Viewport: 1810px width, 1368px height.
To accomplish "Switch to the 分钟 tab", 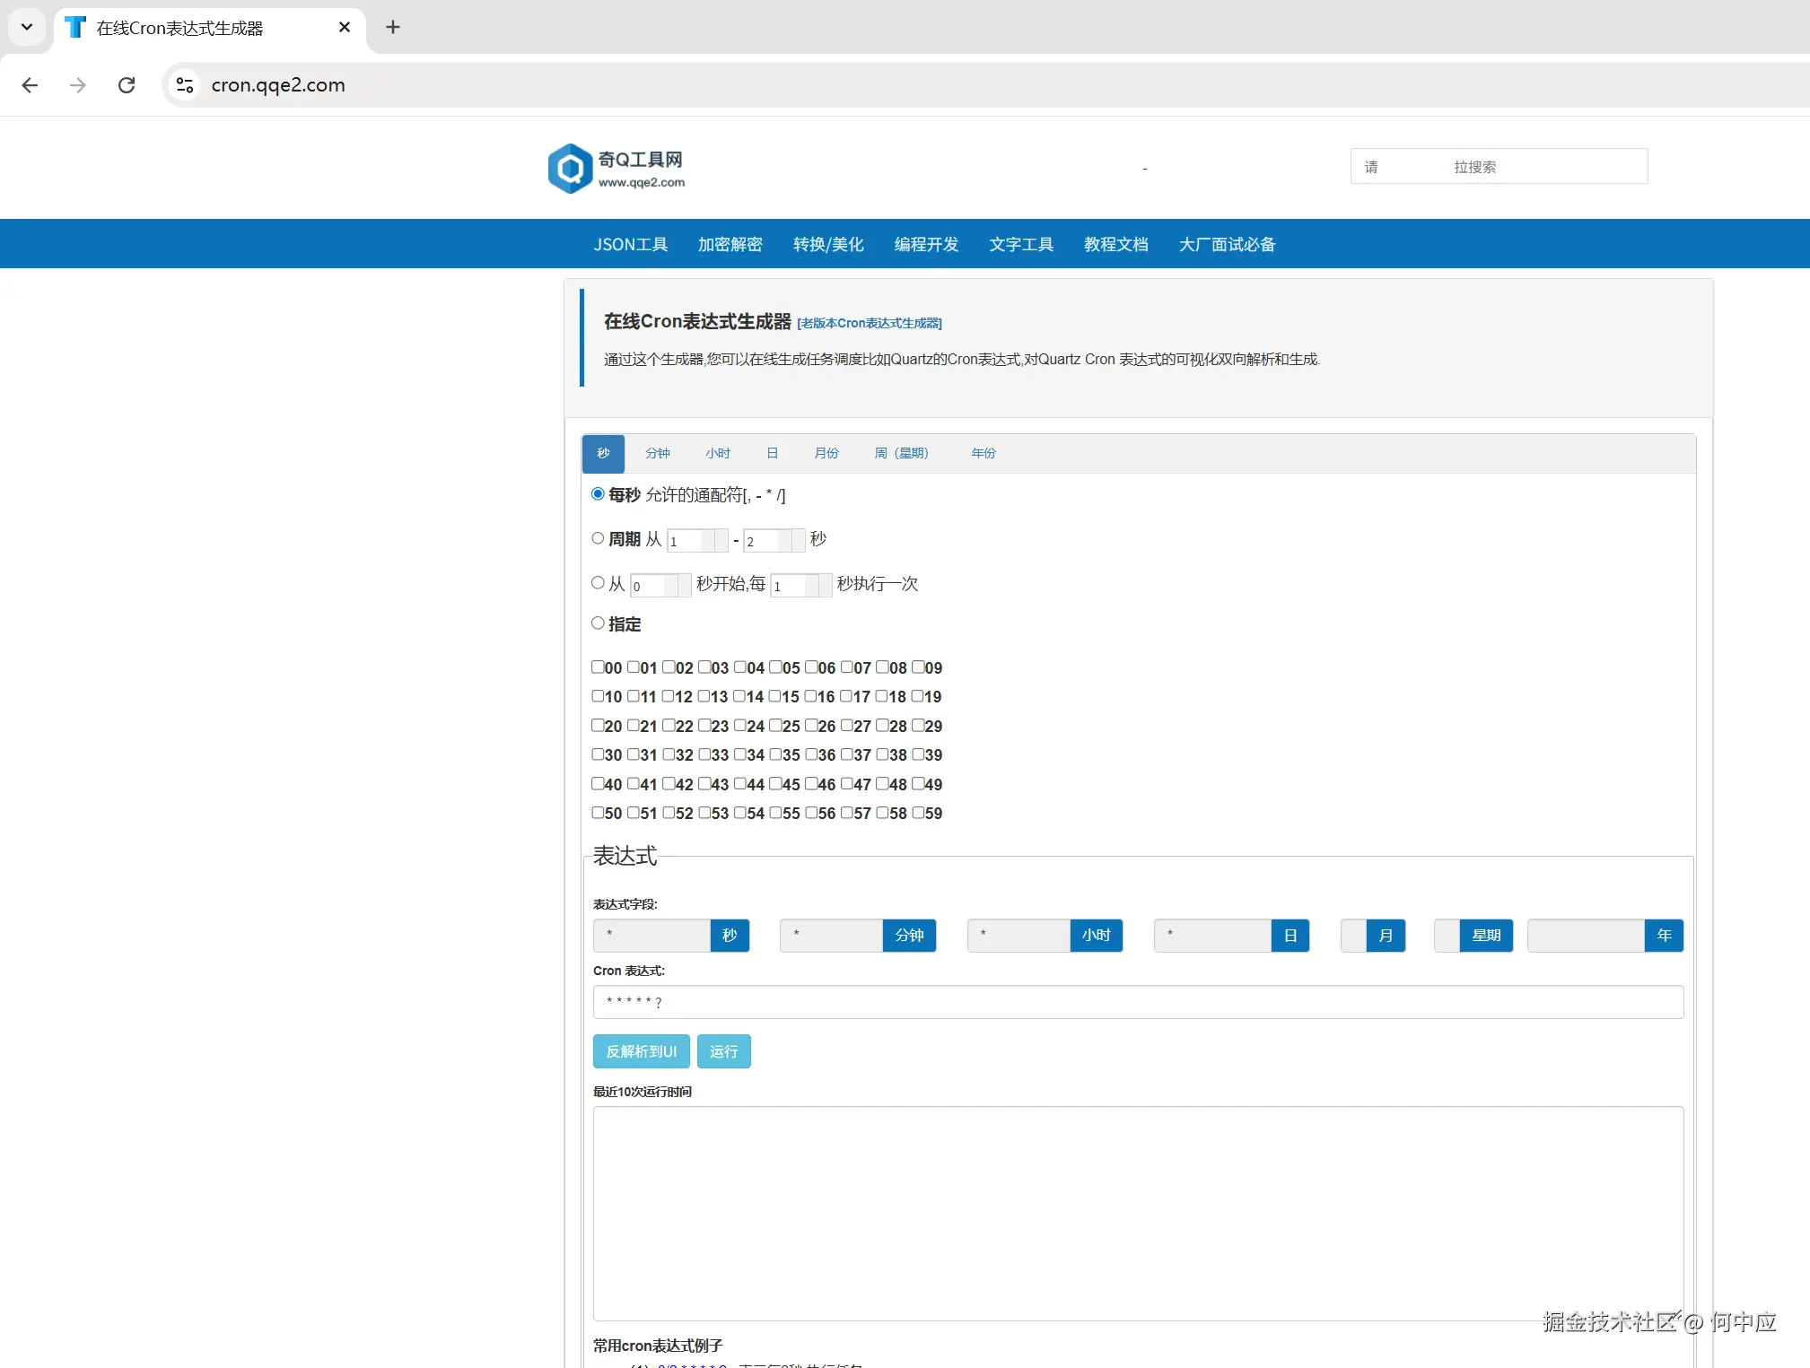I will (657, 453).
